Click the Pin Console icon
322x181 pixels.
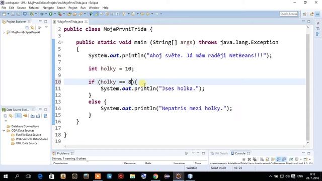pyautogui.click(x=291, y=159)
